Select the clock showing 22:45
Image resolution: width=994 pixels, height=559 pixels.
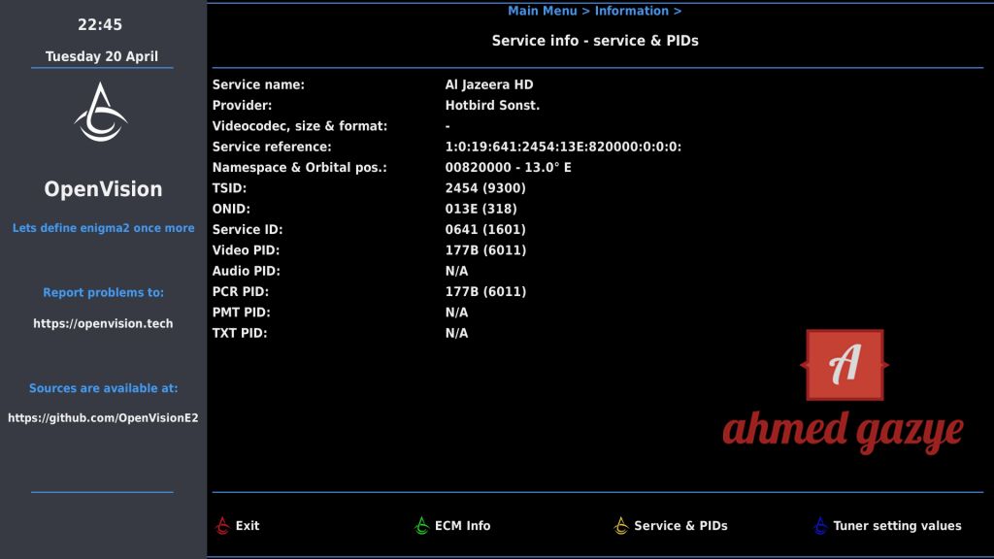(x=100, y=24)
